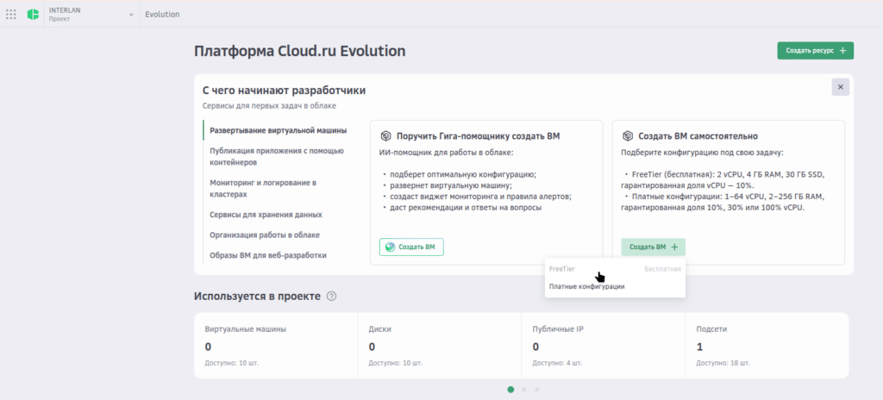883x400 pixels.
Task: Open the Evolution breadcrumb link
Action: [x=162, y=14]
